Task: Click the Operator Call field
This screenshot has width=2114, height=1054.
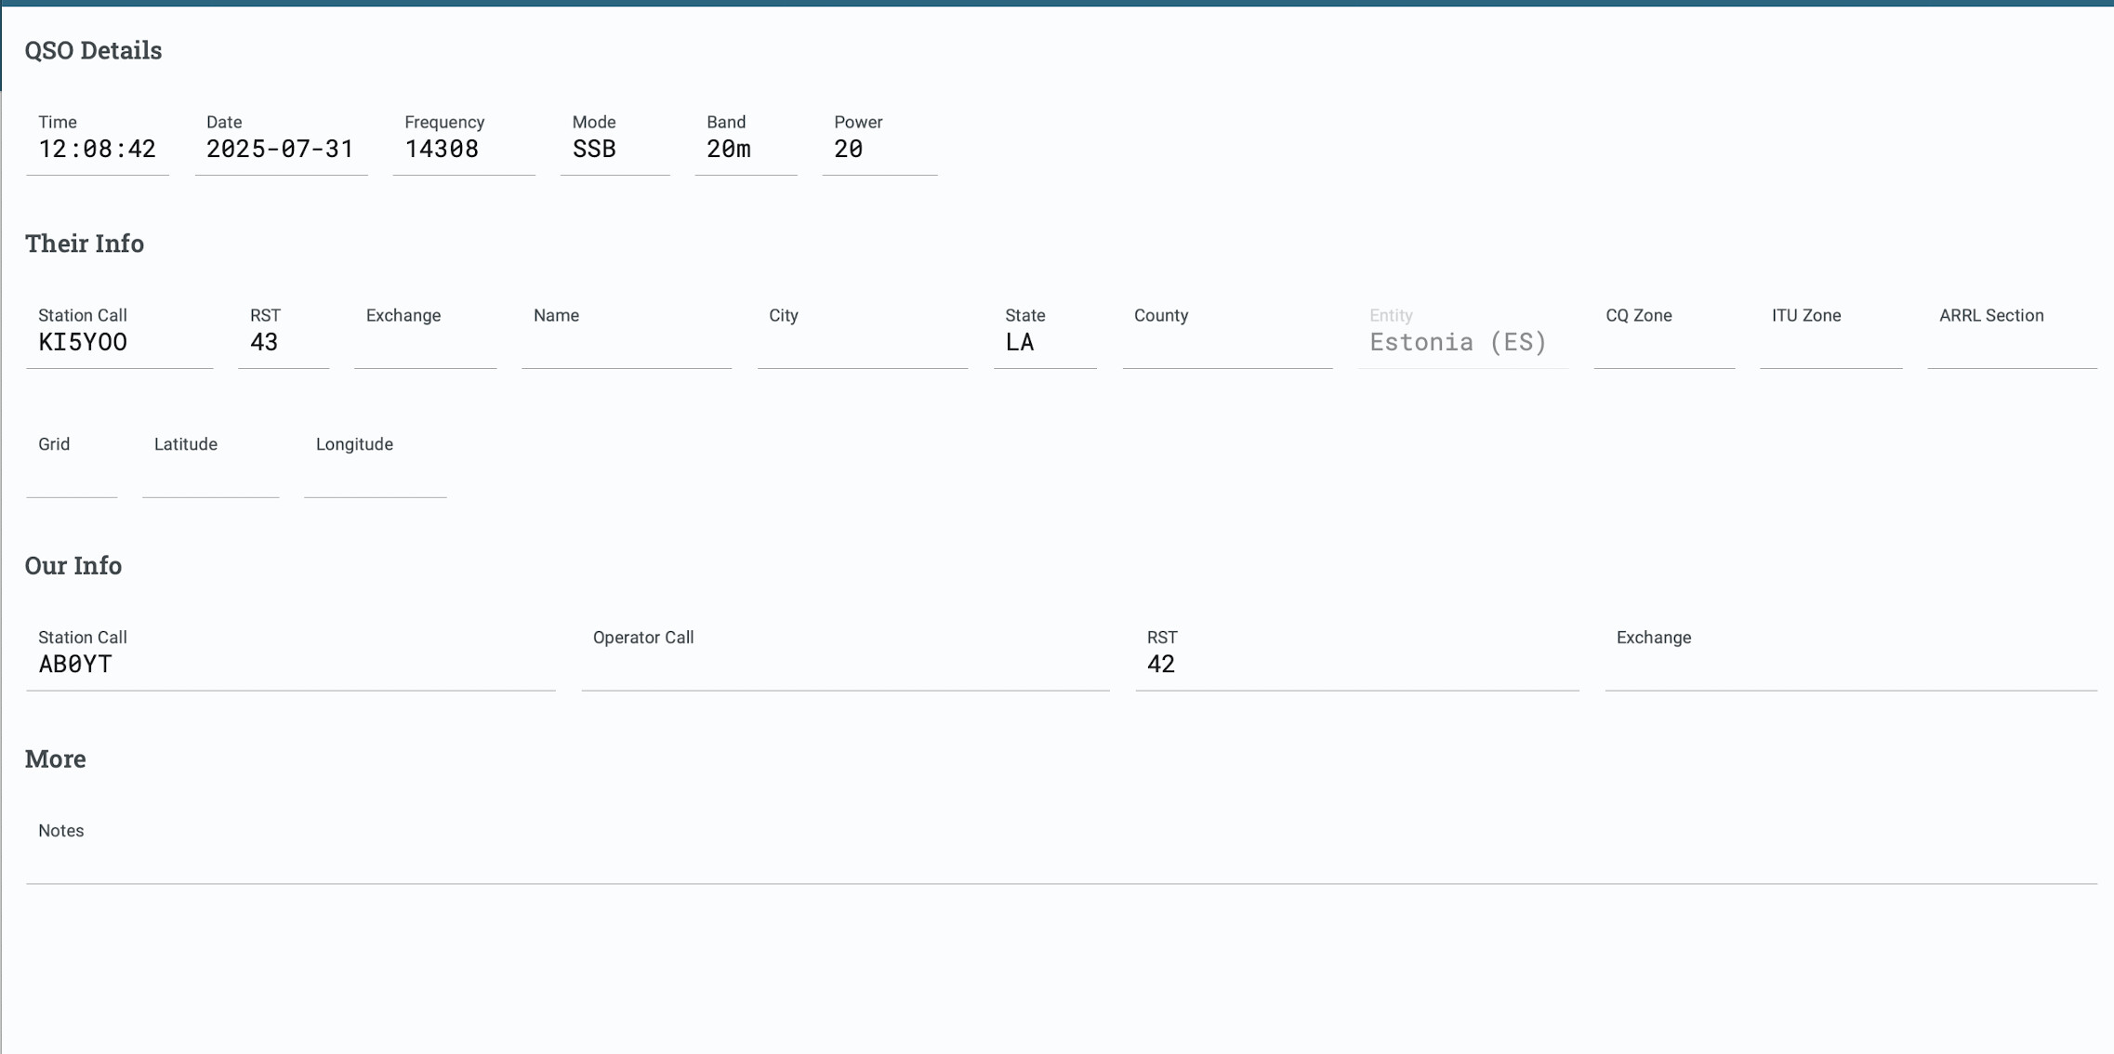Action: tap(846, 657)
